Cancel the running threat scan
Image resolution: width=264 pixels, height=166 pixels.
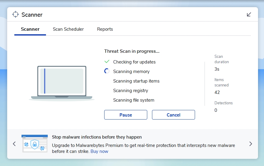coord(173,115)
